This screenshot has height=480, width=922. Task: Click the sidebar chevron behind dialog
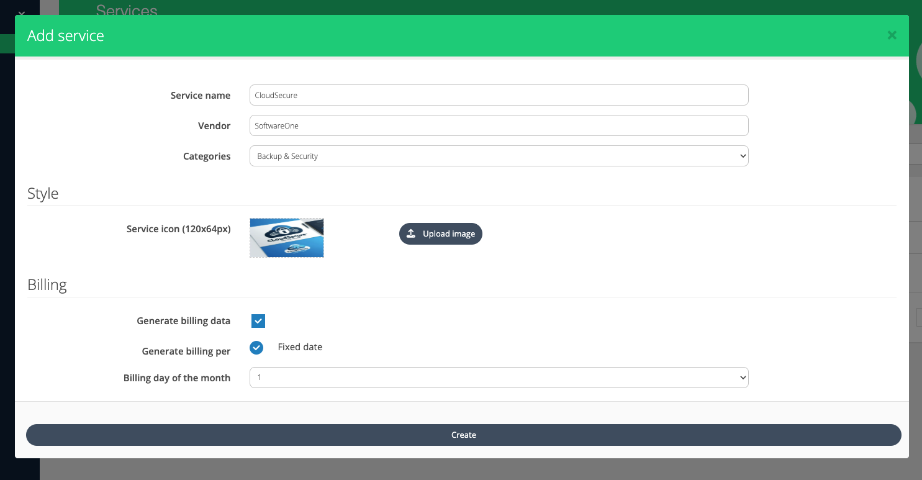point(22,12)
